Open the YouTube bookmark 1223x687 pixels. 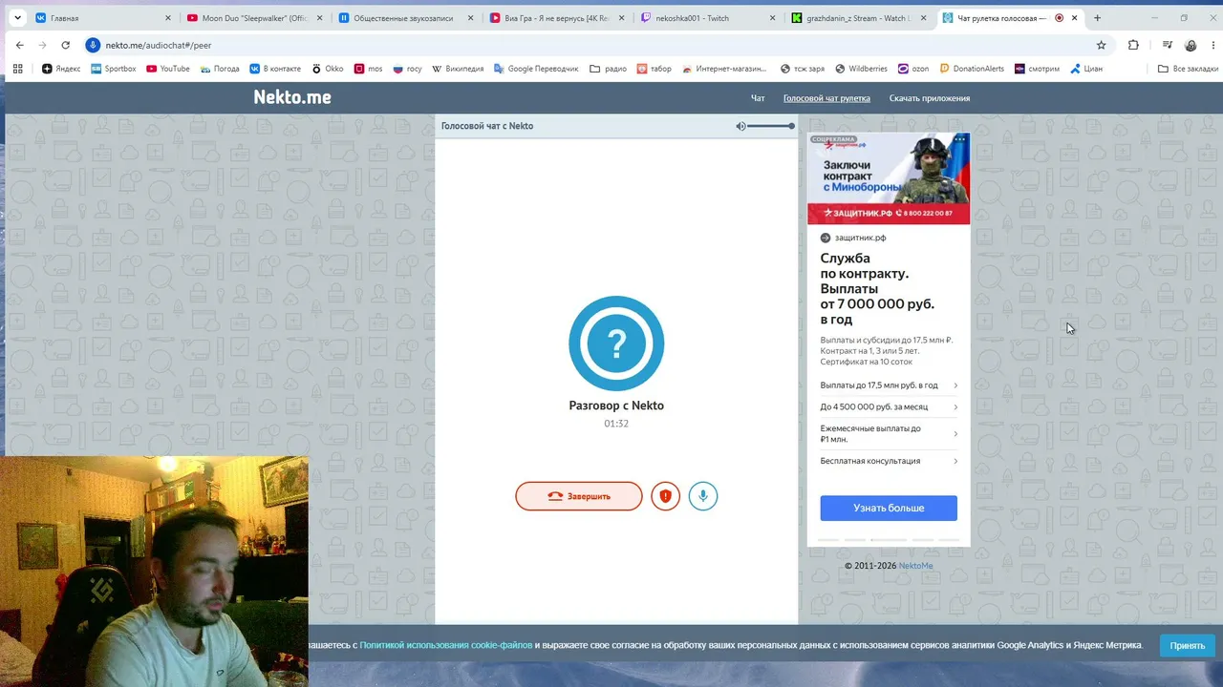(x=168, y=69)
